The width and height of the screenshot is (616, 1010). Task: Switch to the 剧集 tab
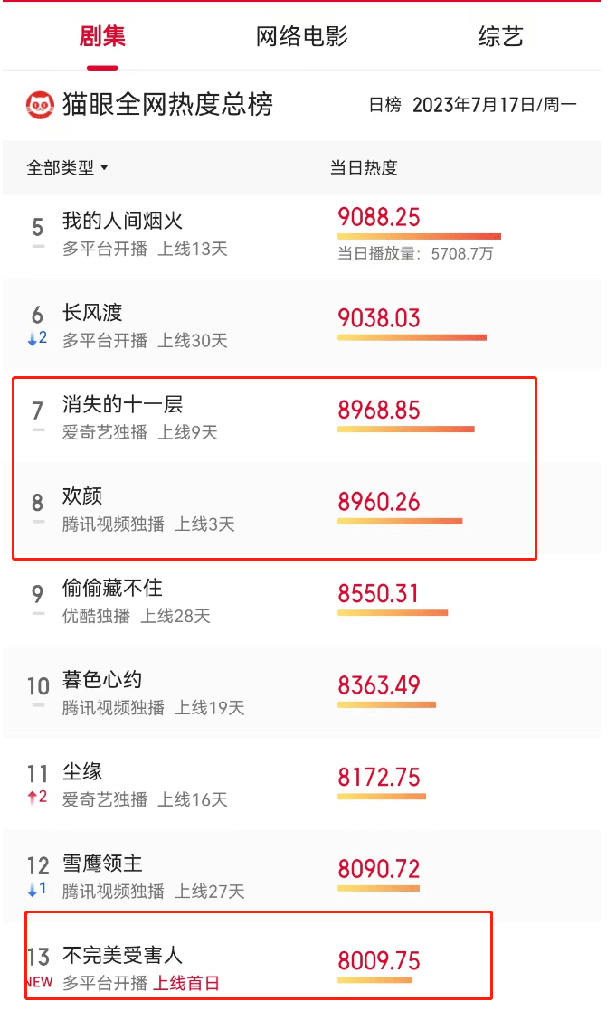click(101, 37)
